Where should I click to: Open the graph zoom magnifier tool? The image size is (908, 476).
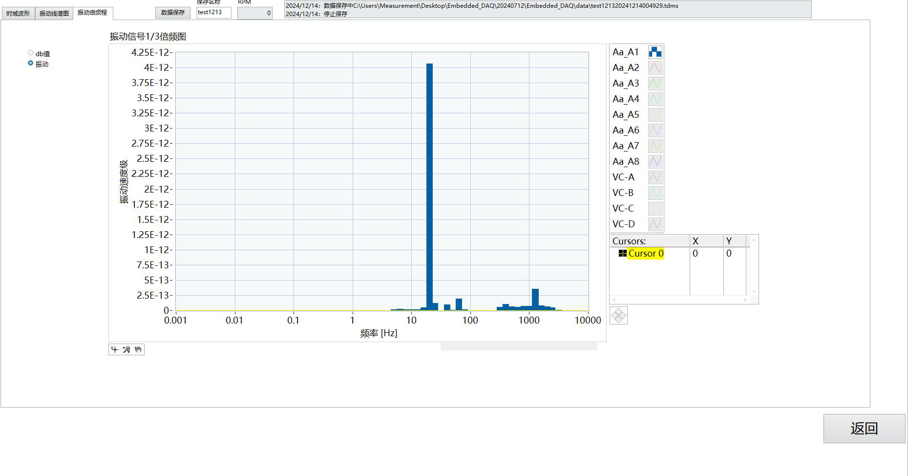point(127,349)
